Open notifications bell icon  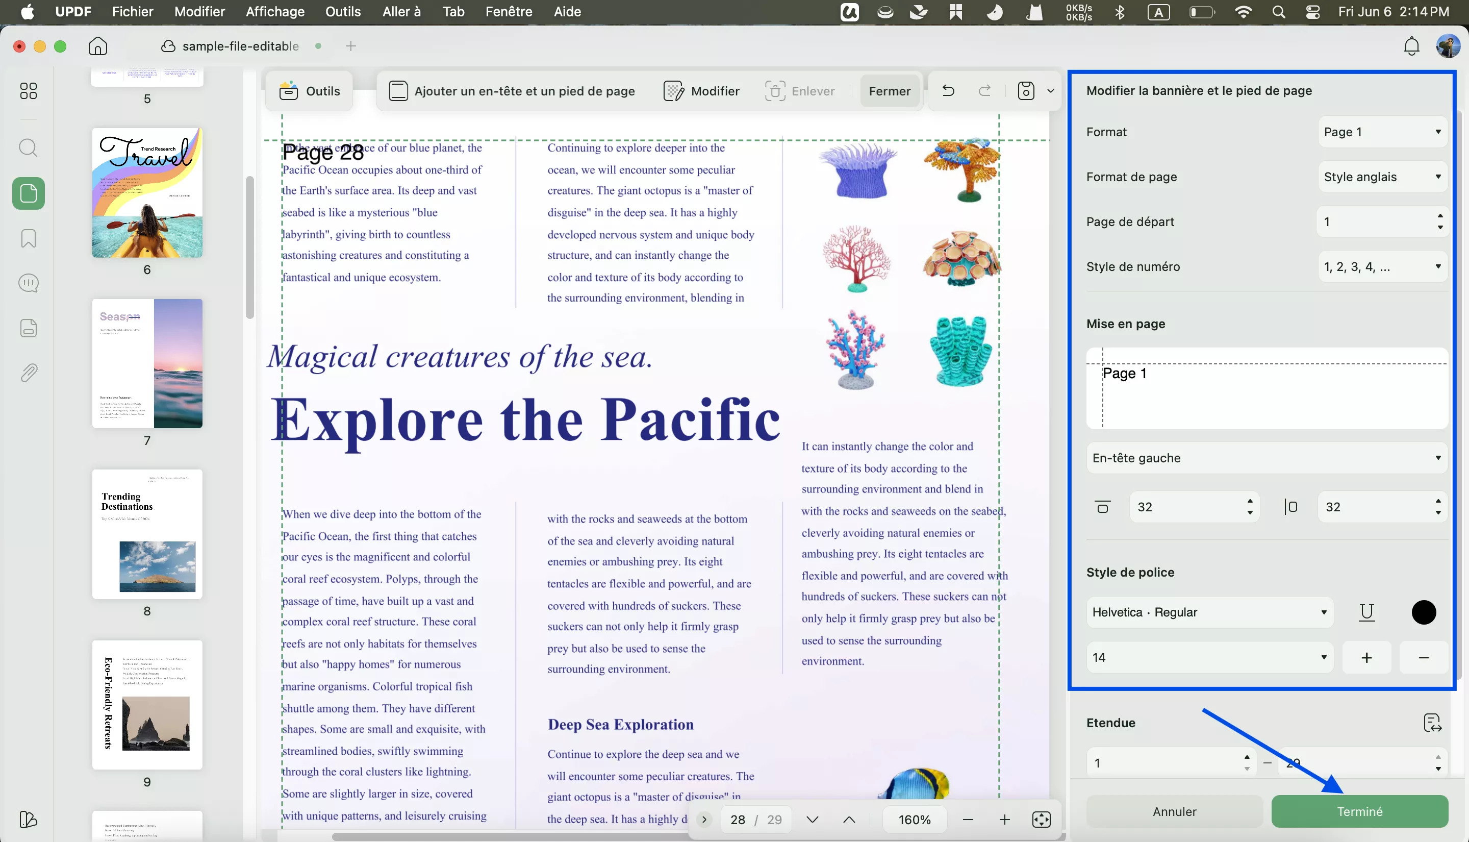pos(1411,46)
